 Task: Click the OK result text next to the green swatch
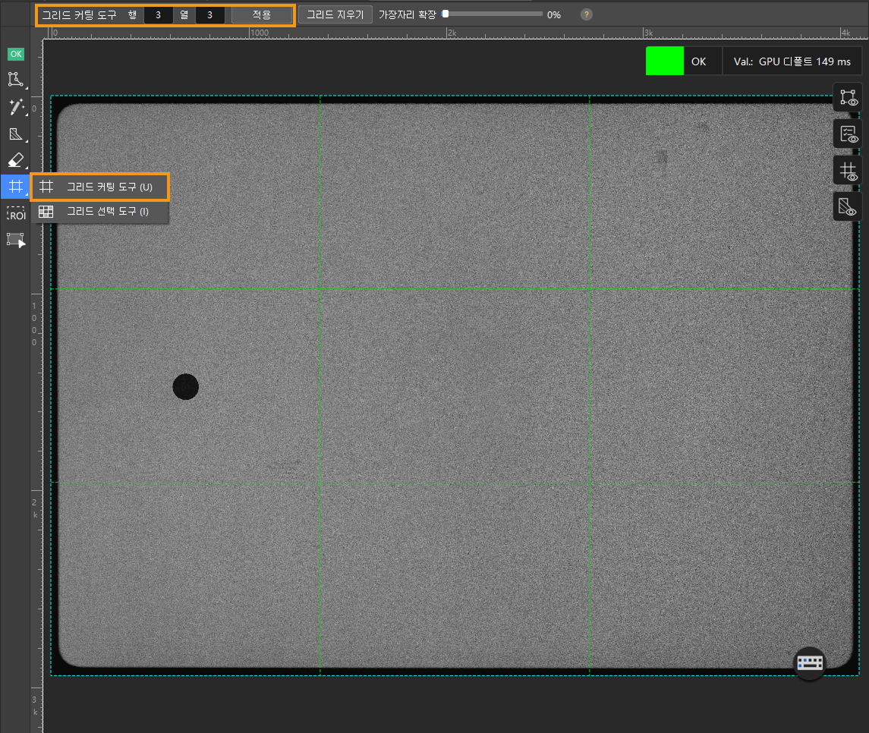(x=698, y=61)
